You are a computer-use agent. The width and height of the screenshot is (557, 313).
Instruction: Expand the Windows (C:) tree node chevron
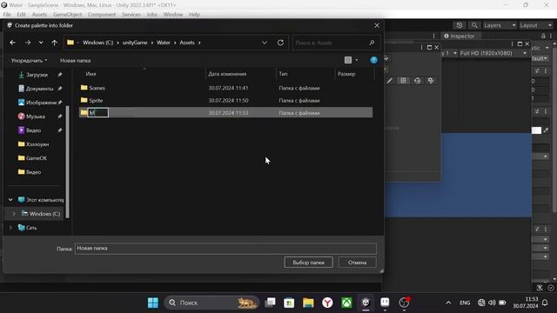point(14,214)
